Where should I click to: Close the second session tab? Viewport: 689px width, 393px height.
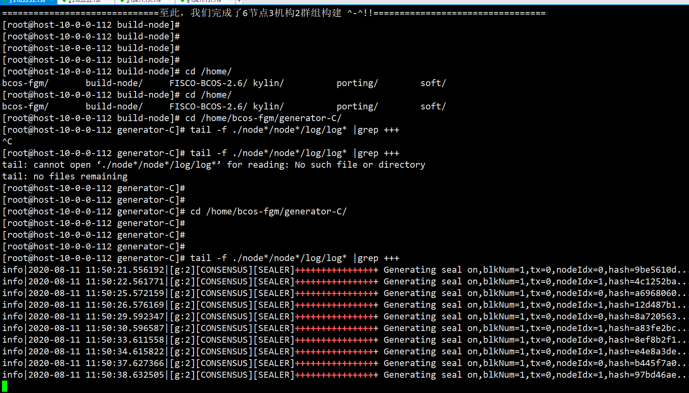pyautogui.click(x=110, y=1)
